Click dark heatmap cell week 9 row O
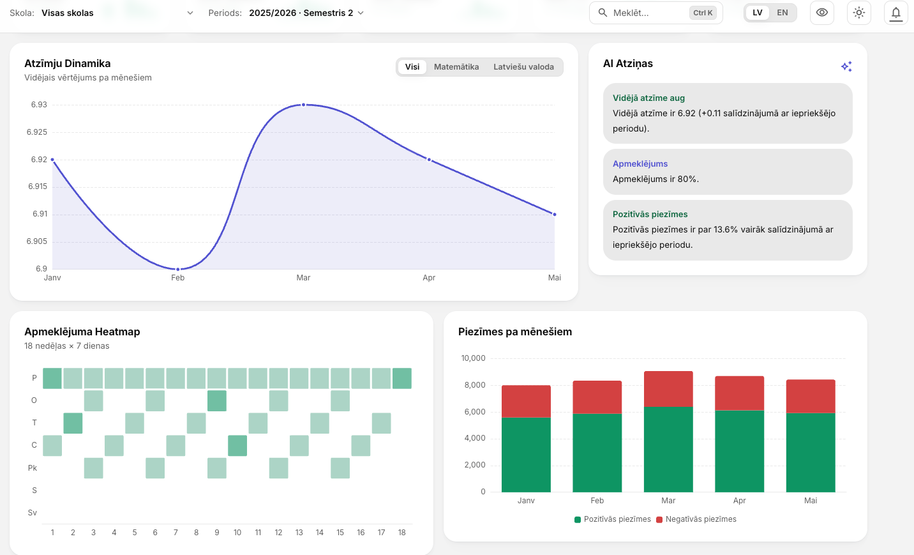This screenshot has height=555, width=914. (x=217, y=400)
